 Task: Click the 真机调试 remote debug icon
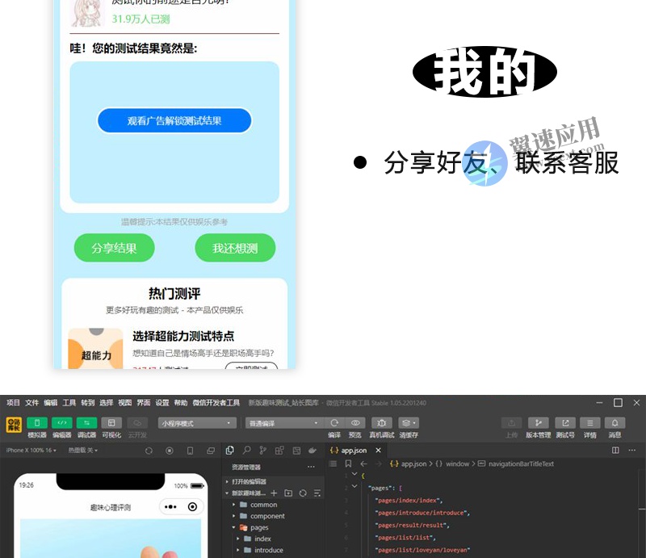point(381,423)
